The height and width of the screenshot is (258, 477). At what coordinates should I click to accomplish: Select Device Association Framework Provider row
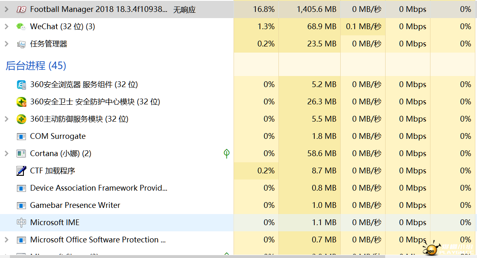[x=98, y=188]
